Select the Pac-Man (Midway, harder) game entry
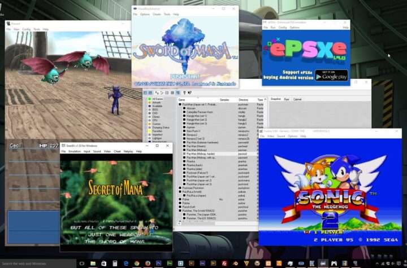 198,153
